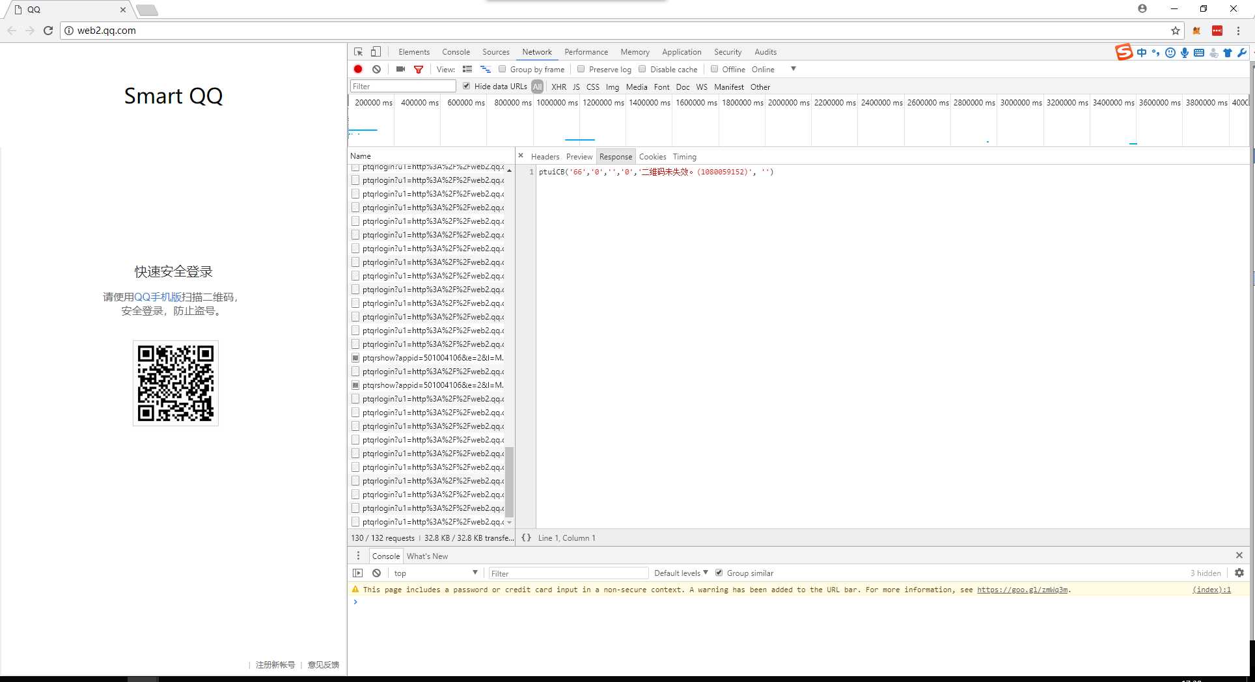Pretty print the response with braces icon
Viewport: 1255px width, 682px height.
coord(526,538)
